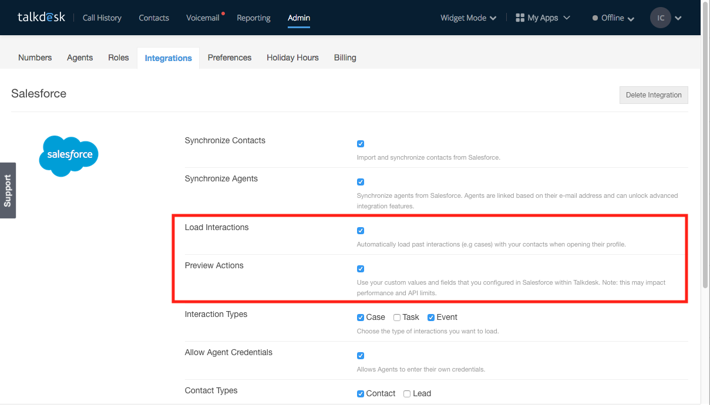Screen dimensions: 710x405
Task: Open the Holiday Hours tab
Action: point(292,58)
